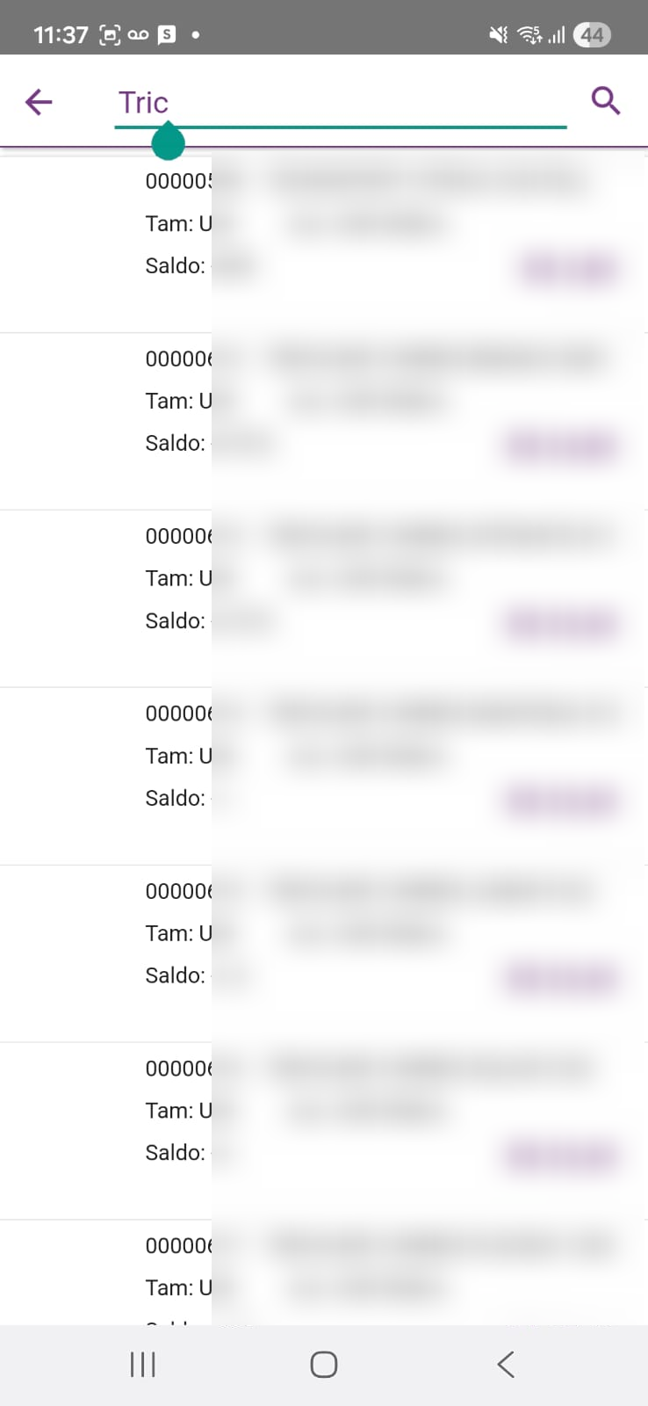This screenshot has height=1406, width=648.
Task: Tap the purple button in second result row
Action: pyautogui.click(x=561, y=446)
